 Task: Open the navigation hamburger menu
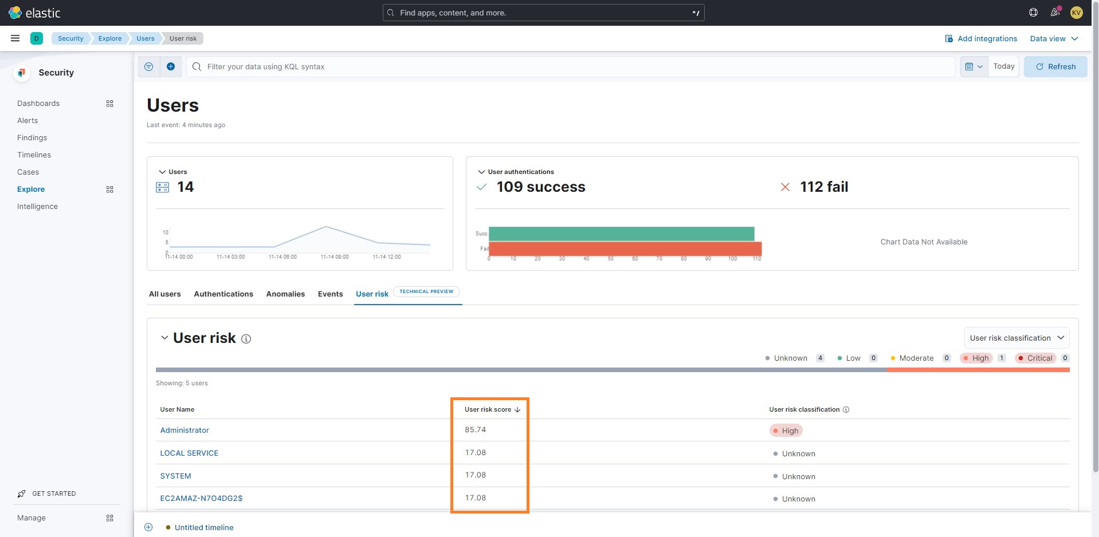coord(15,38)
